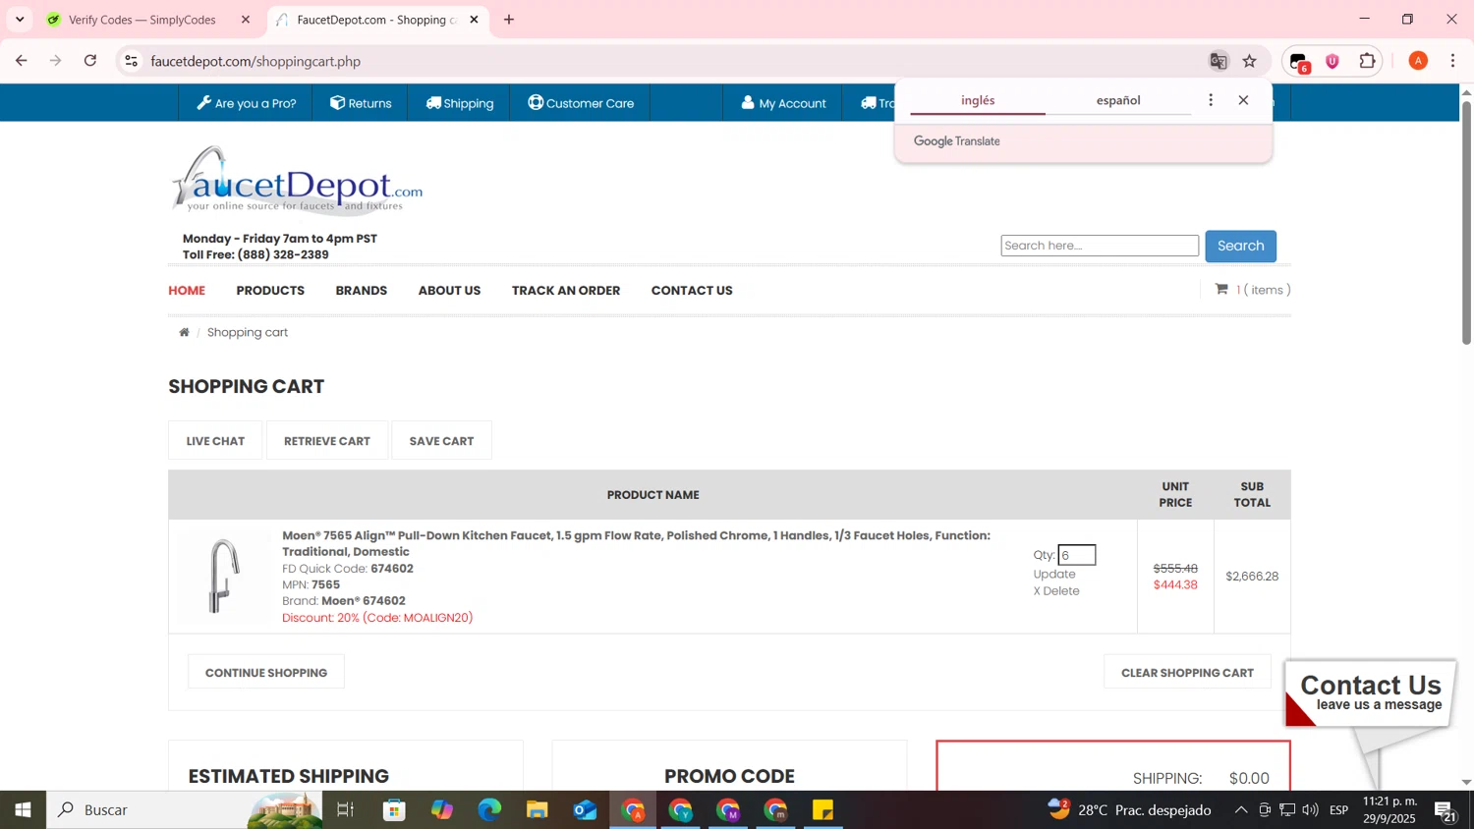The width and height of the screenshot is (1474, 829).
Task: Click X Delete to remove item
Action: pos(1056,591)
